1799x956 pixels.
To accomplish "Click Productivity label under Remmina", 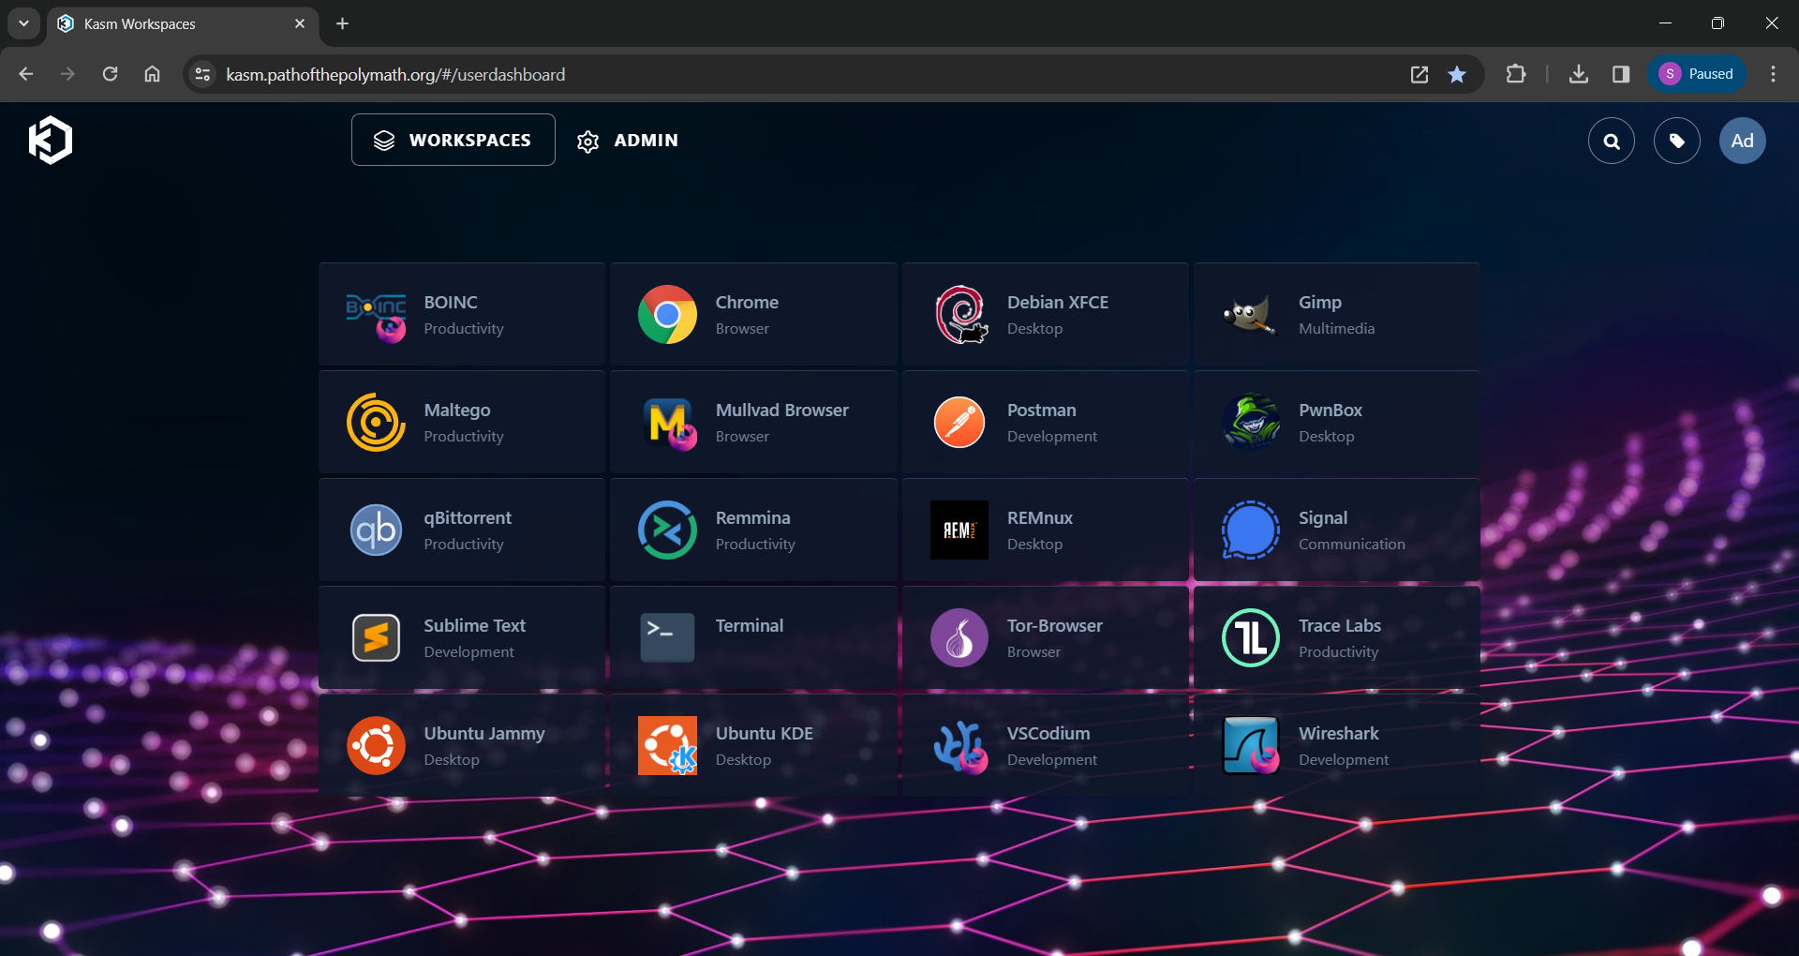I will [x=755, y=545].
